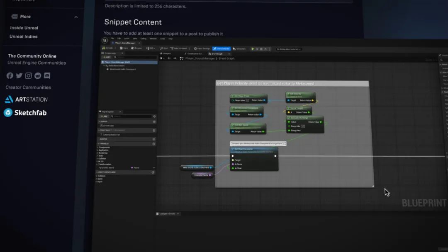The width and height of the screenshot is (448, 252).
Task: Open the ArtStation creator community link
Action: tap(26, 99)
